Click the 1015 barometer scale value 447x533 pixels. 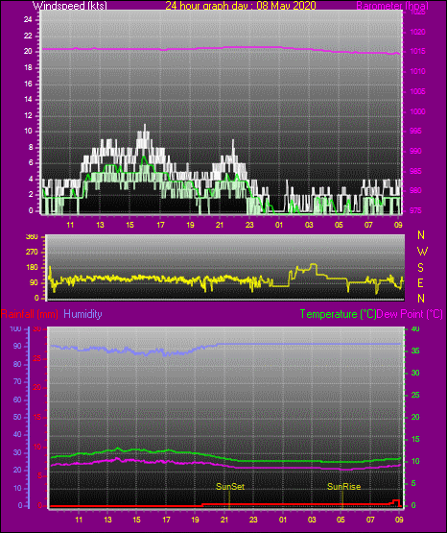point(417,51)
